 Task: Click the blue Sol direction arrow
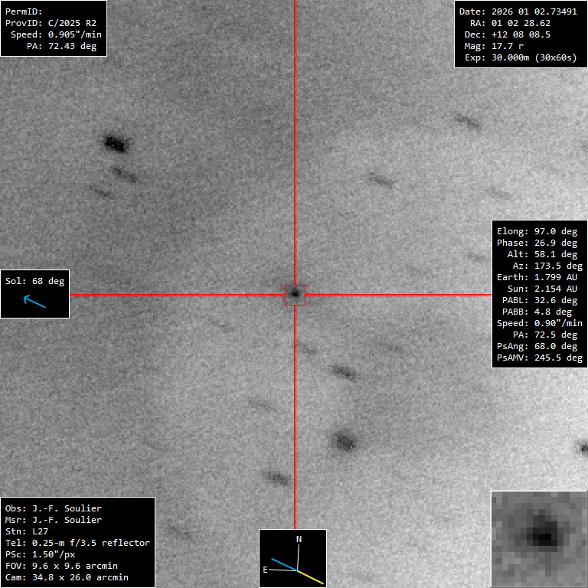tap(34, 302)
